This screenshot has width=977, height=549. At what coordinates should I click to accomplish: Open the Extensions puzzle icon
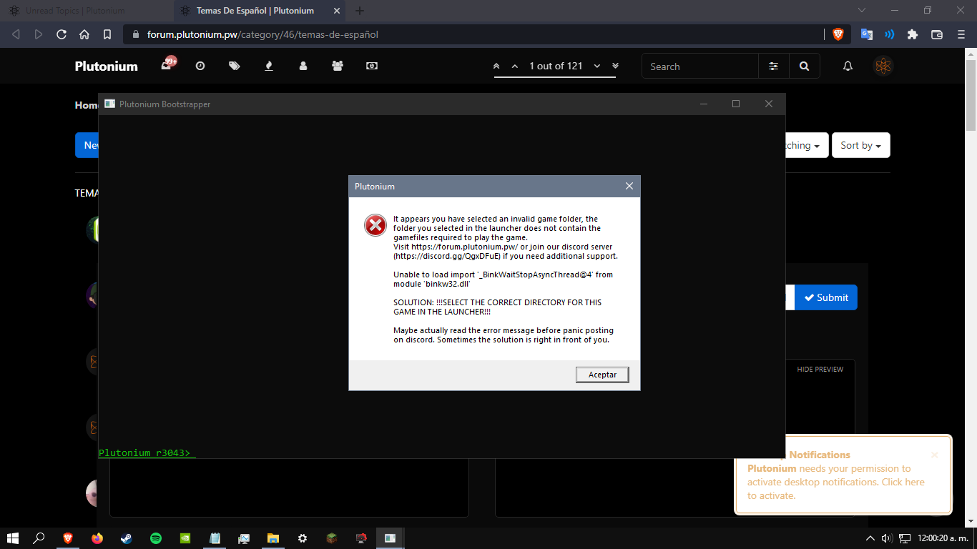click(x=912, y=34)
